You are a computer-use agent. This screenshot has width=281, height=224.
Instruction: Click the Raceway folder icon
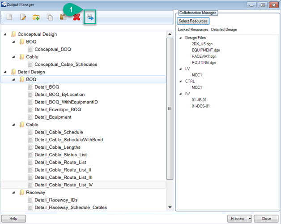click(x=21, y=192)
